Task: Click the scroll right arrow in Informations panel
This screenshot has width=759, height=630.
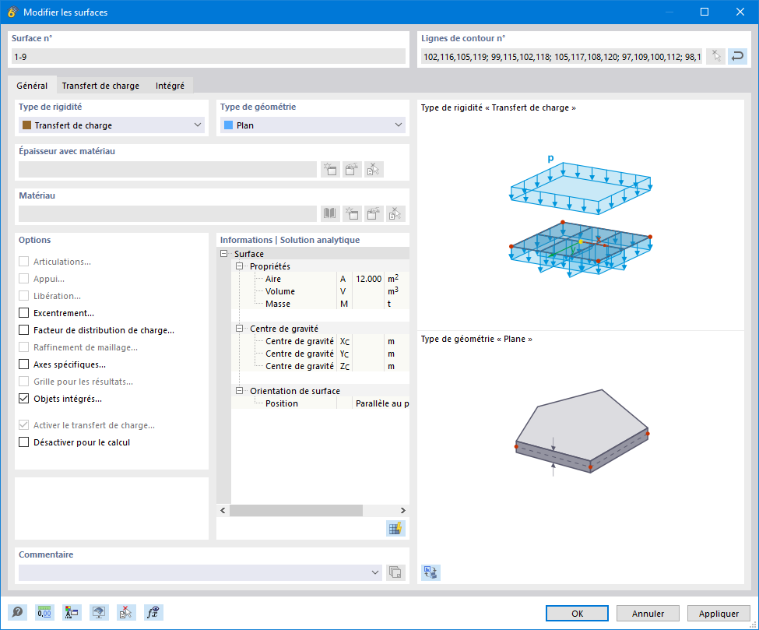Action: [x=402, y=510]
